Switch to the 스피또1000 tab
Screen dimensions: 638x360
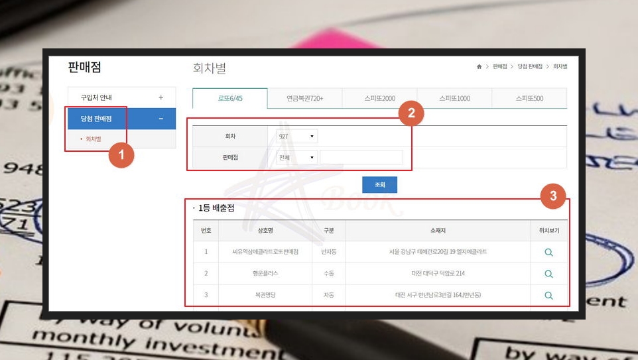pyautogui.click(x=454, y=98)
